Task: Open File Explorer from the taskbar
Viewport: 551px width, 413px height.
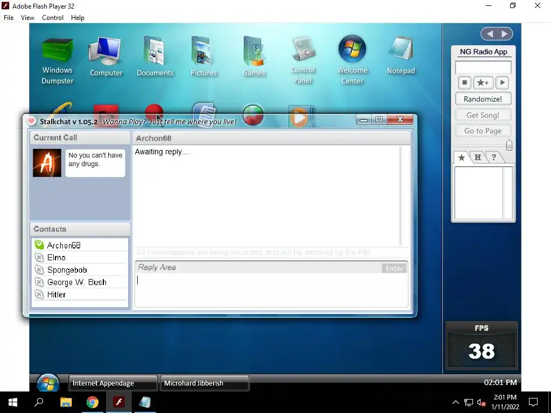Action: pyautogui.click(x=66, y=402)
